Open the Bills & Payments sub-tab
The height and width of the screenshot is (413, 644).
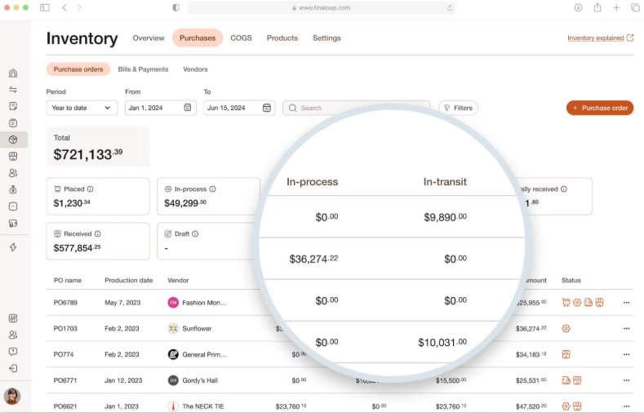pyautogui.click(x=143, y=69)
